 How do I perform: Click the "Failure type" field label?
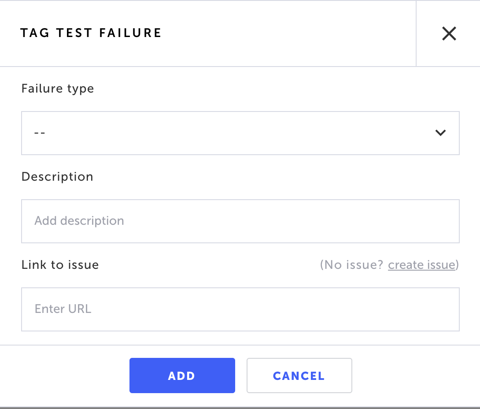point(58,89)
